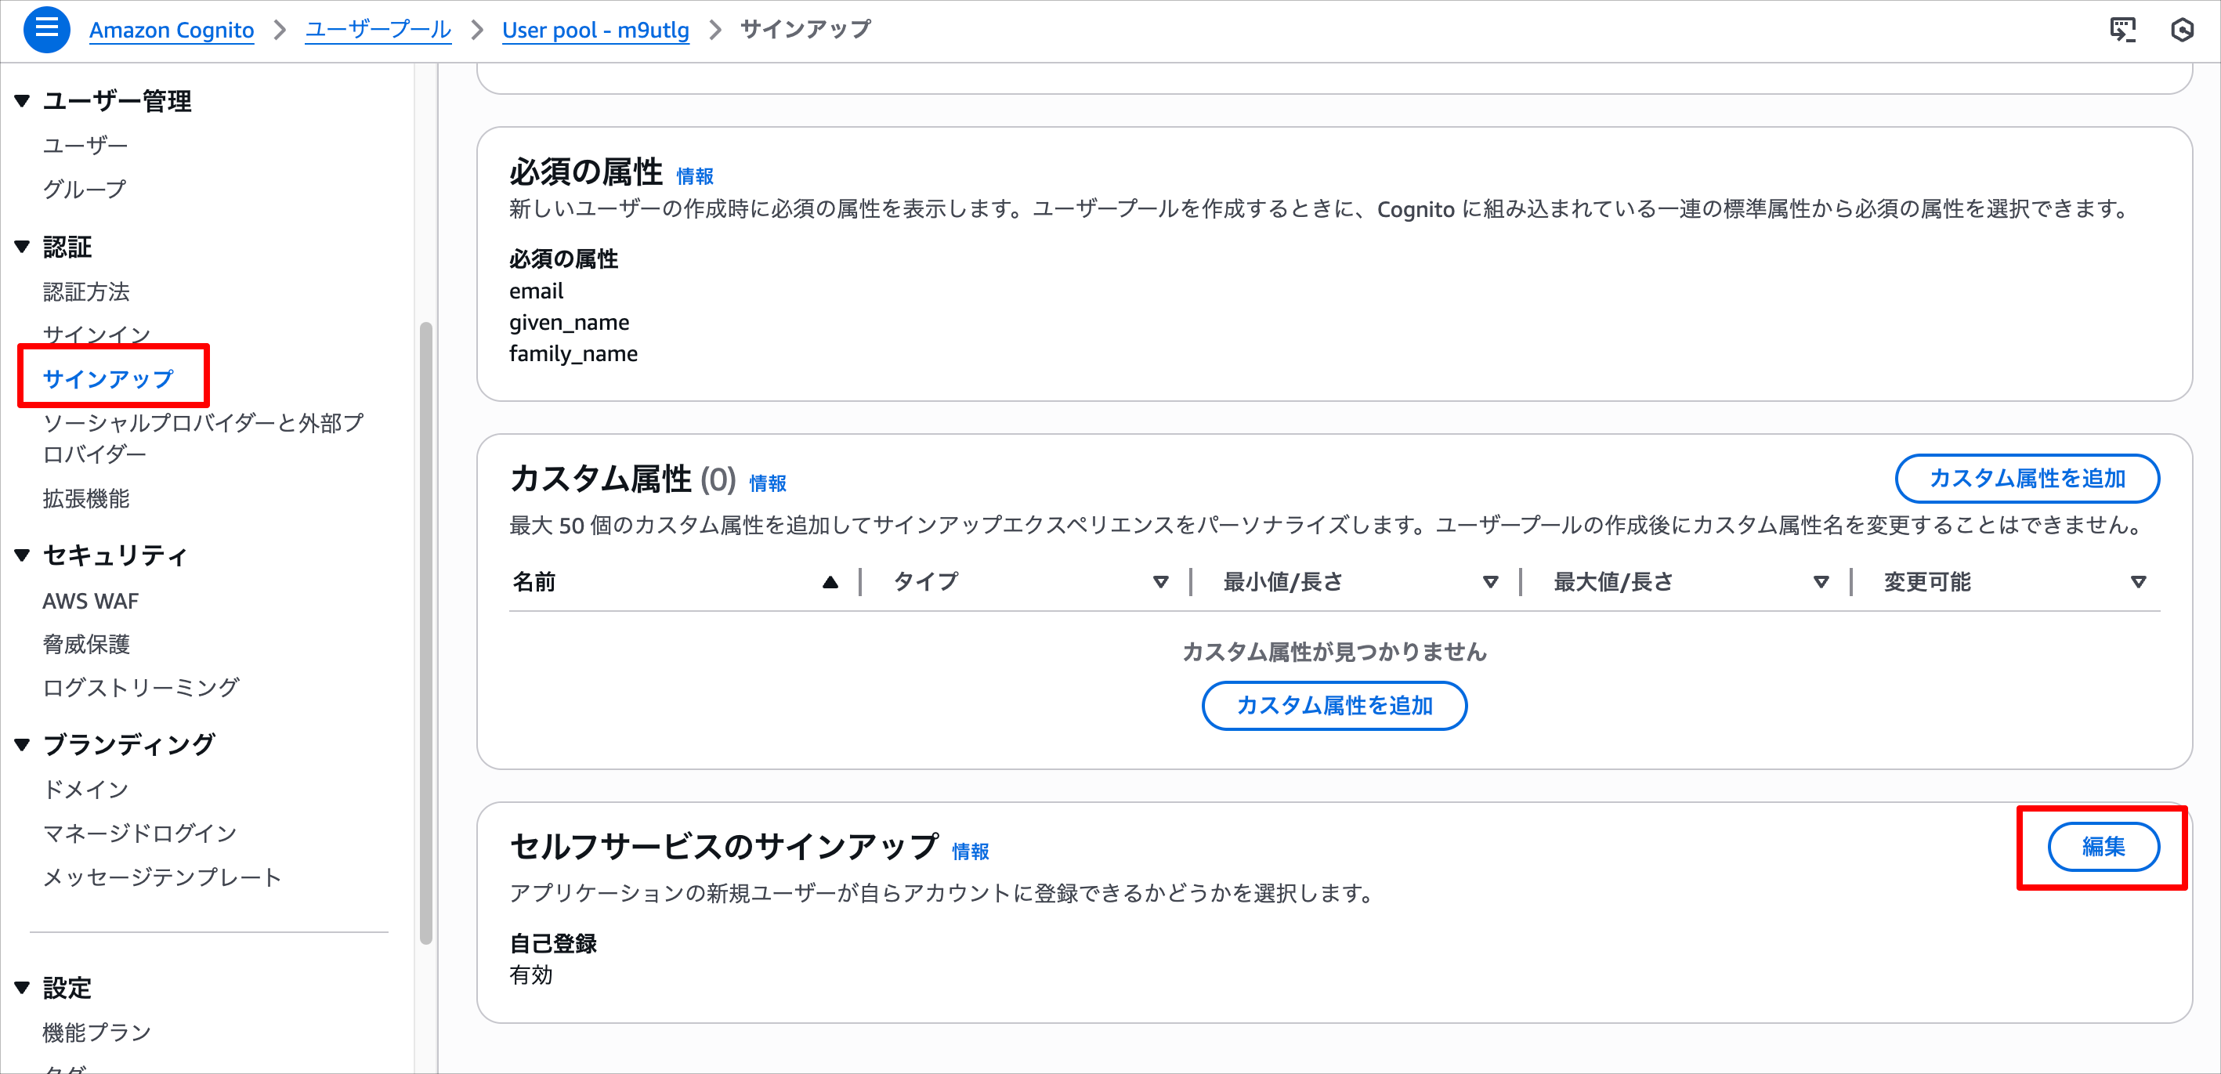2221x1074 pixels.
Task: Select マネージドログイン in sidebar
Action: tap(139, 833)
